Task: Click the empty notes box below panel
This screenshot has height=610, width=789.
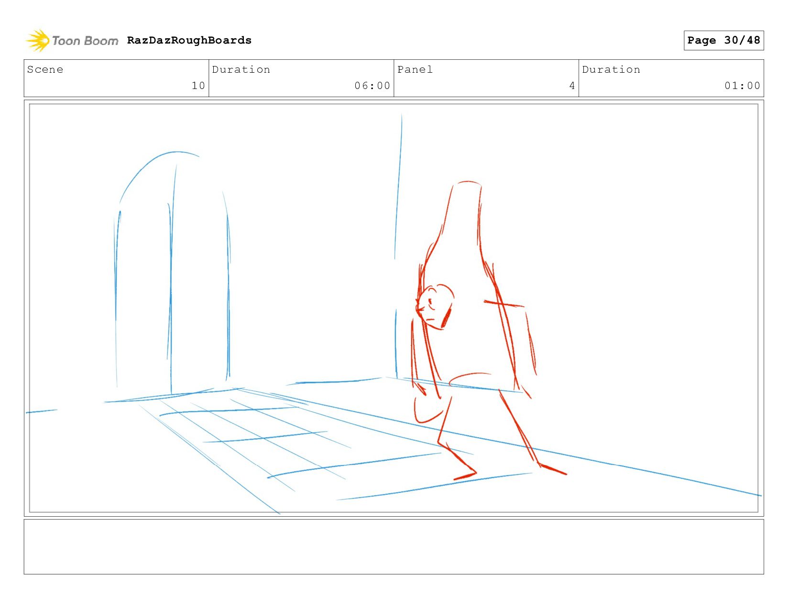Action: click(394, 547)
